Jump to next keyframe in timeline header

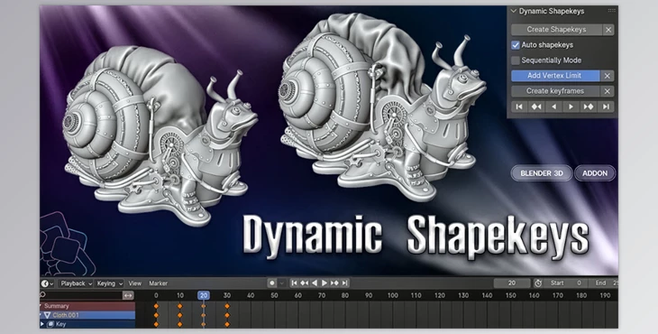click(334, 283)
